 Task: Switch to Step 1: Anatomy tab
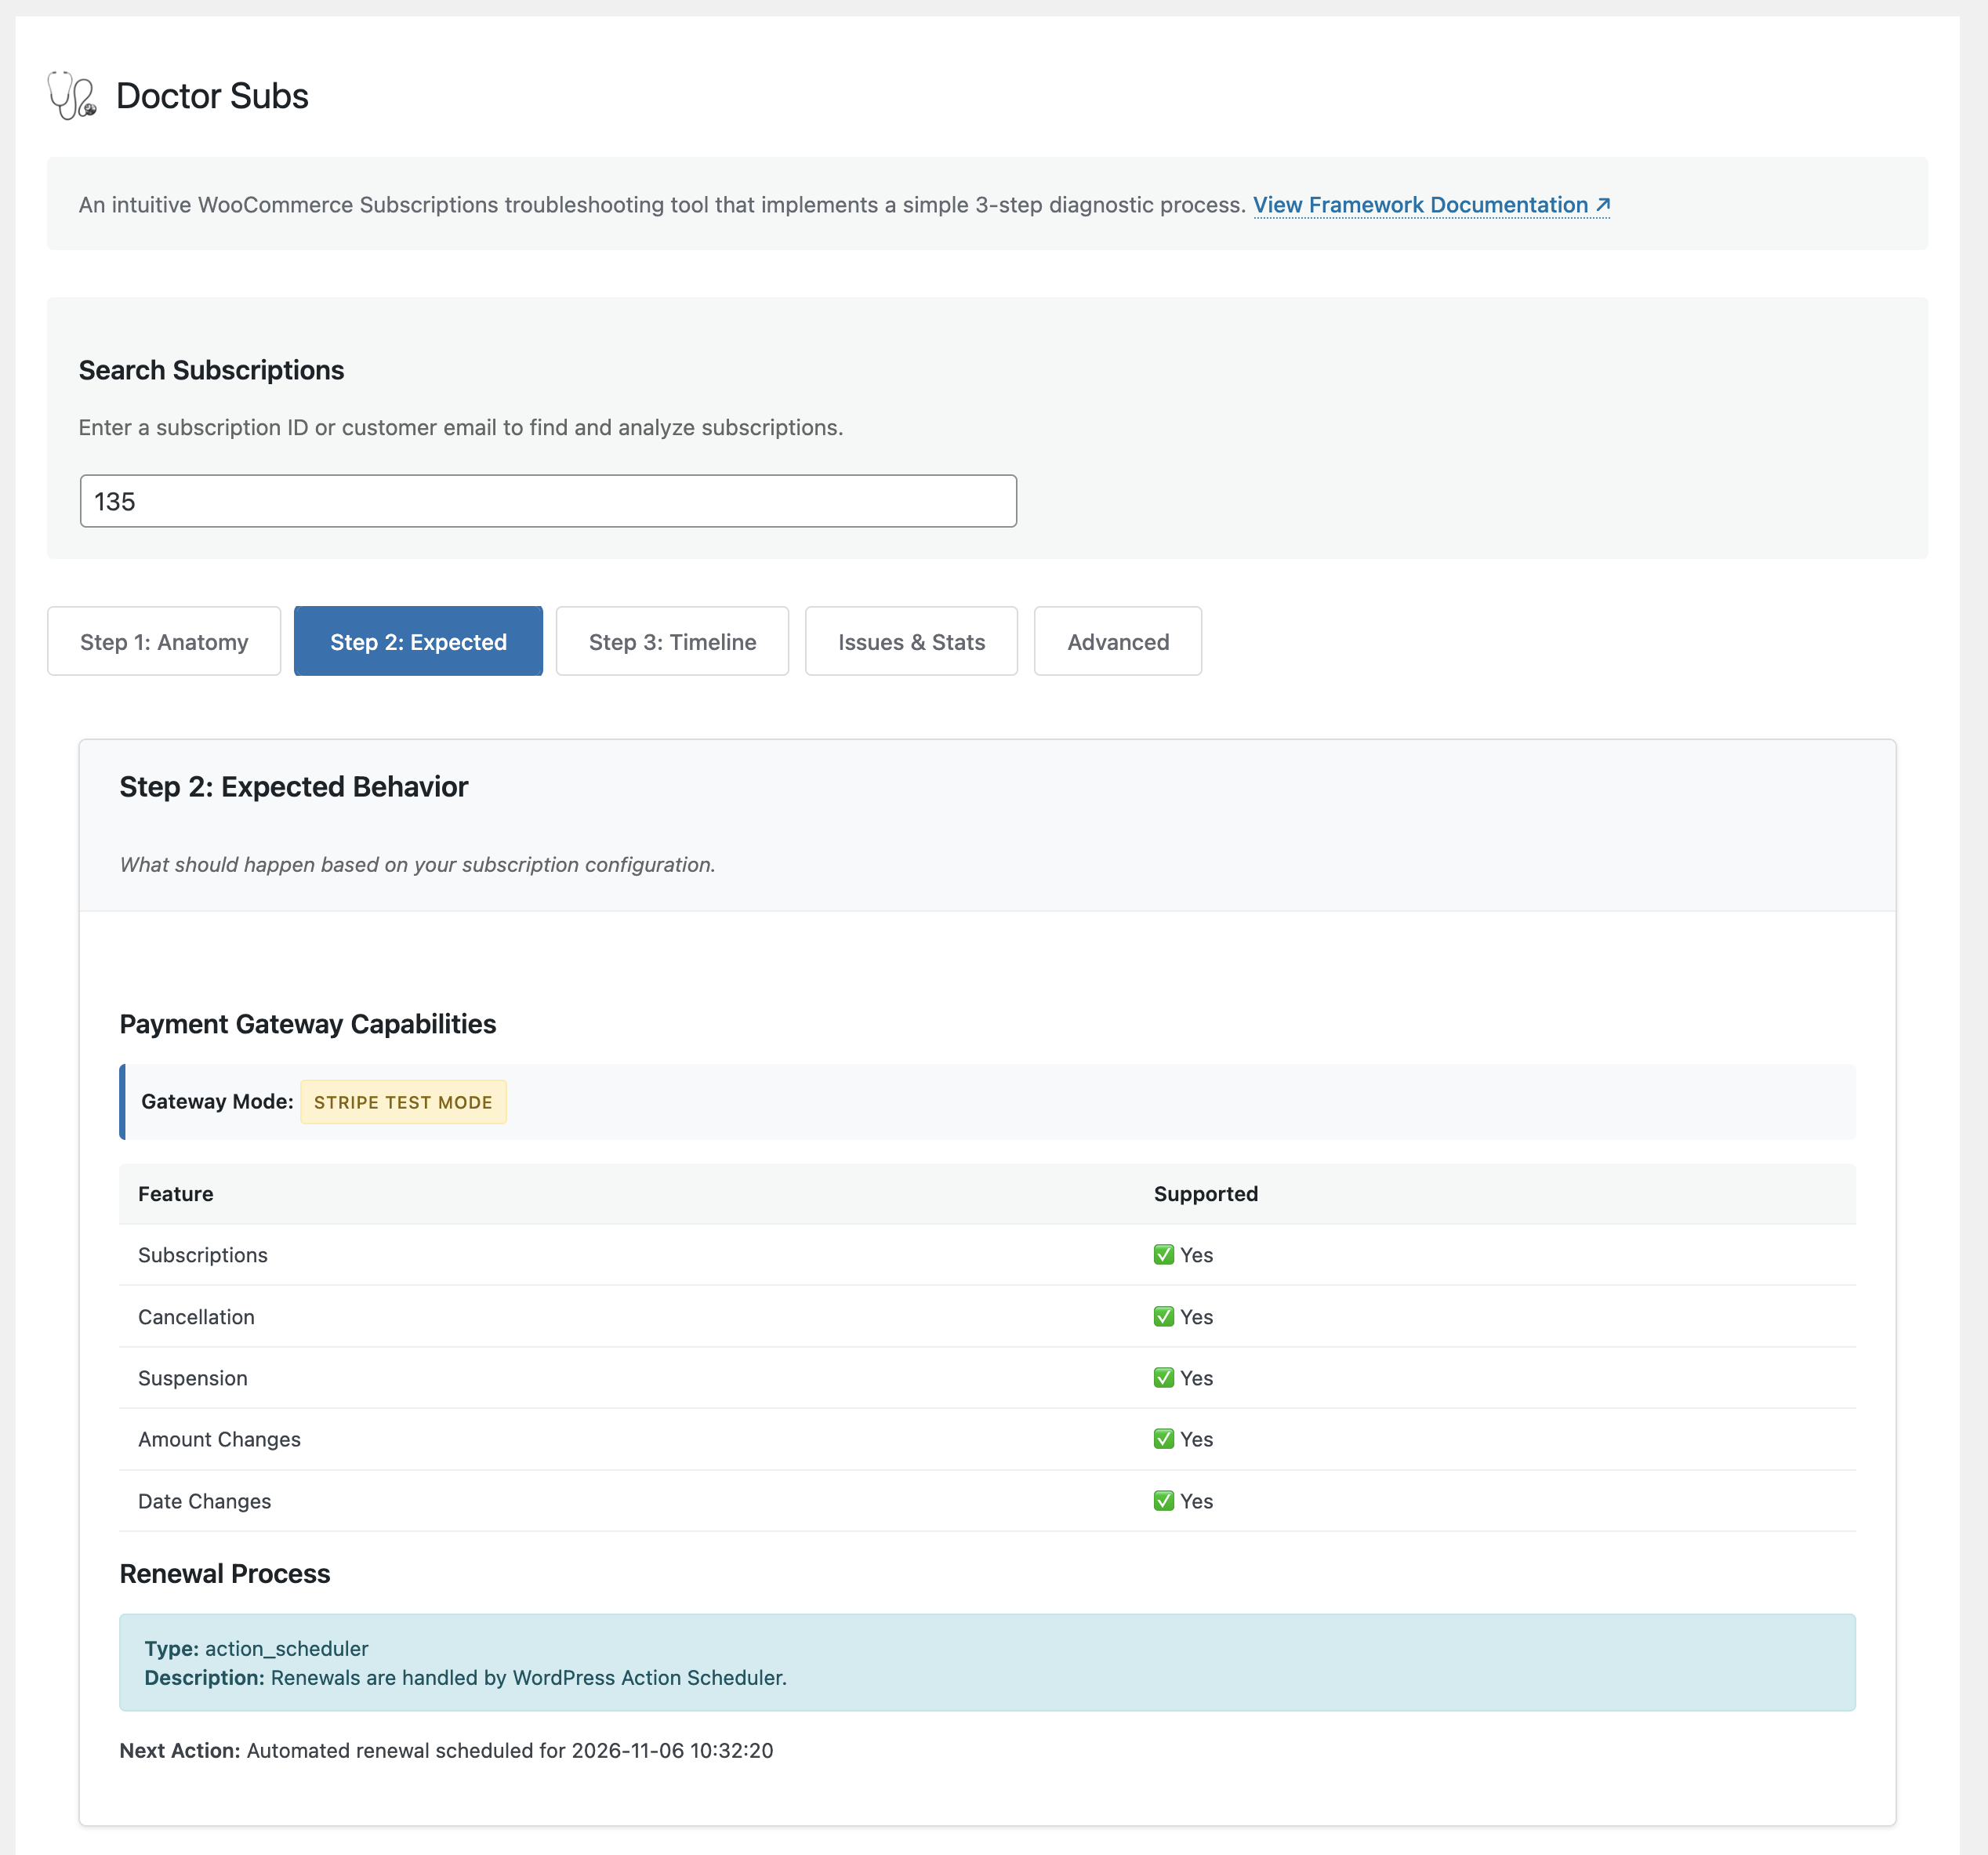click(164, 642)
